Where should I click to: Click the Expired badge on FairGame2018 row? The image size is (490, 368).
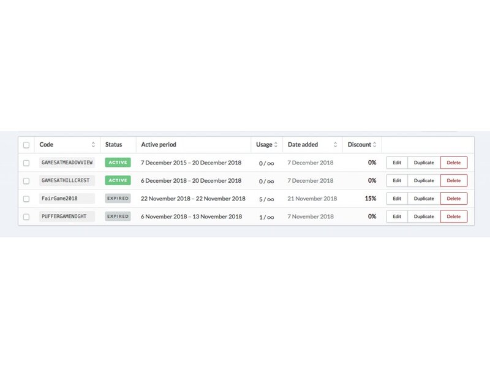click(x=118, y=198)
